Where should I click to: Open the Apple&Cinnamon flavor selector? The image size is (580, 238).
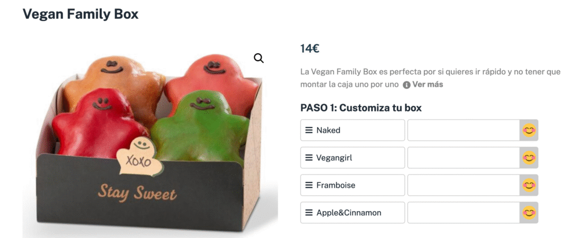pos(352,212)
